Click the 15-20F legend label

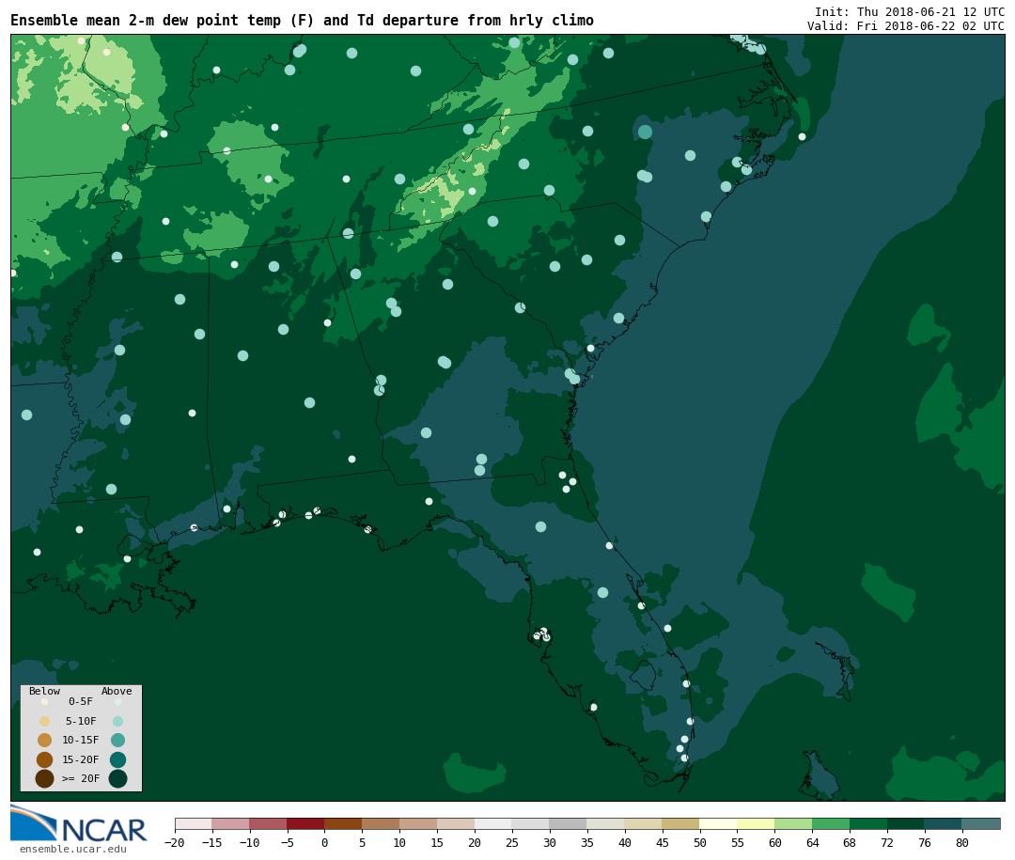click(x=81, y=759)
